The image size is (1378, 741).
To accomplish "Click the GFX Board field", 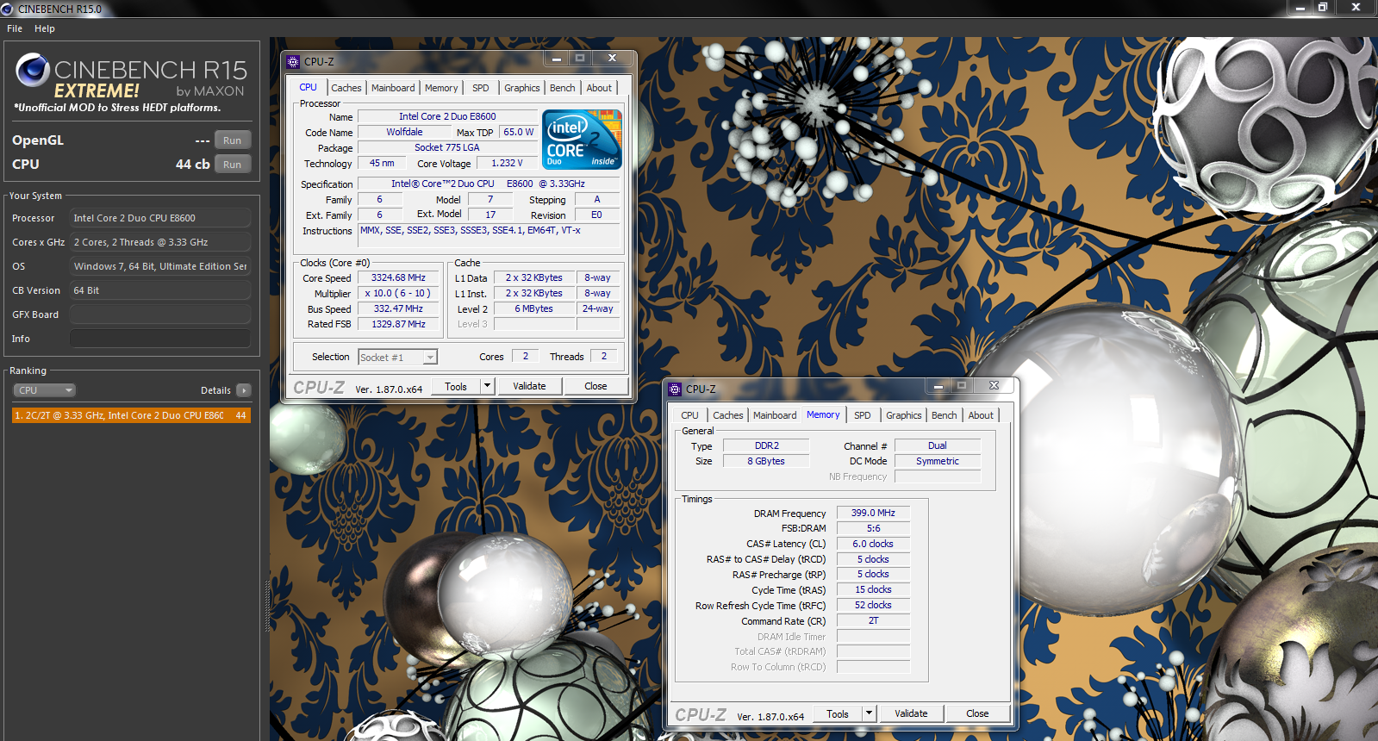I will point(160,314).
